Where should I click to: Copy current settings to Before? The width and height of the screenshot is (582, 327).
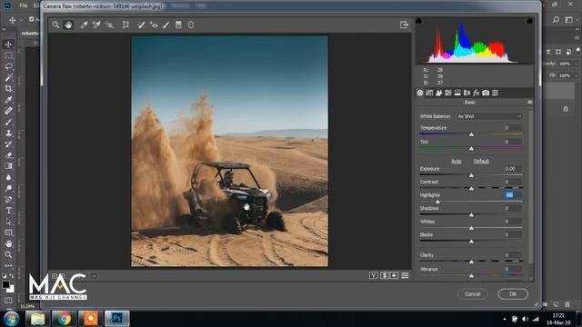pos(394,275)
